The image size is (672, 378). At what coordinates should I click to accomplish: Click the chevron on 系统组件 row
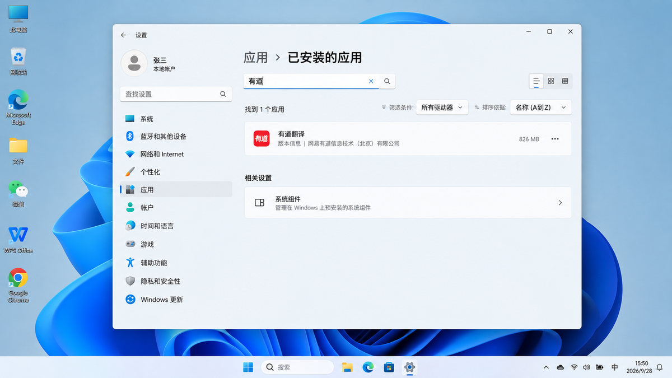[560, 203]
